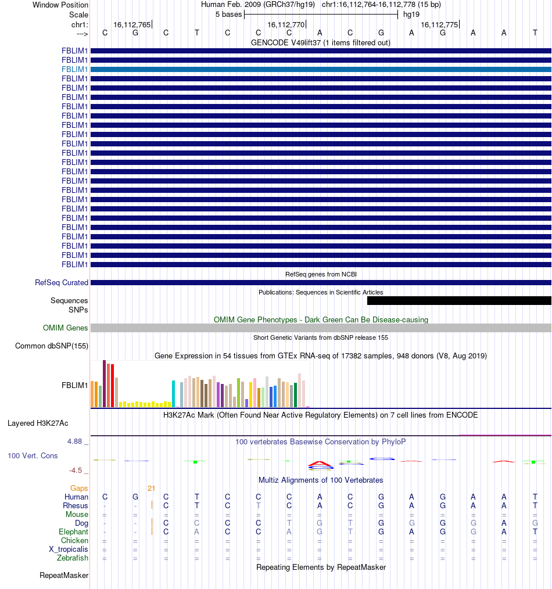Click the coordinate marker 16,112,775
Image resolution: width=552 pixels, height=589 pixels.
click(439, 24)
